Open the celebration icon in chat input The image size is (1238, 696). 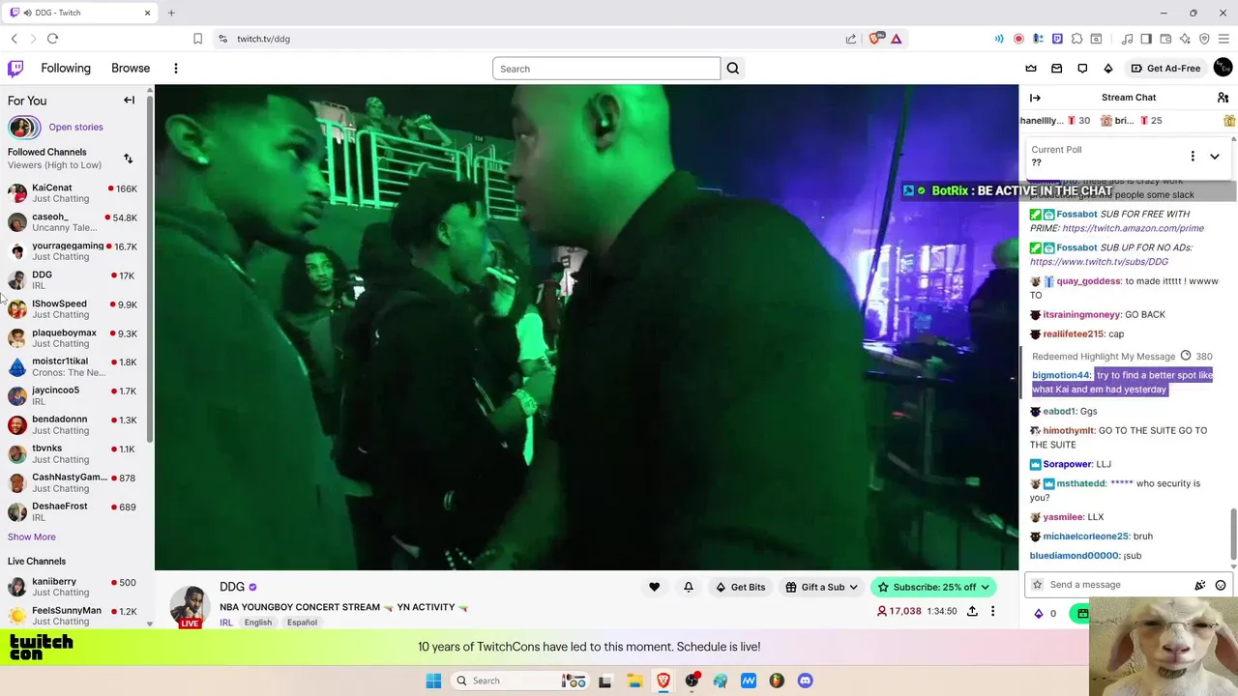pos(1199,585)
